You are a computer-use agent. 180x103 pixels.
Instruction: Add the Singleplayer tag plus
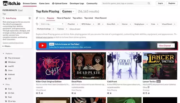coord(147,24)
